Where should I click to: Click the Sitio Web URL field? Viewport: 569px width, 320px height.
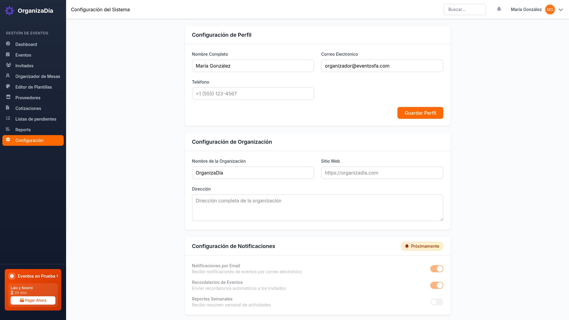(382, 173)
